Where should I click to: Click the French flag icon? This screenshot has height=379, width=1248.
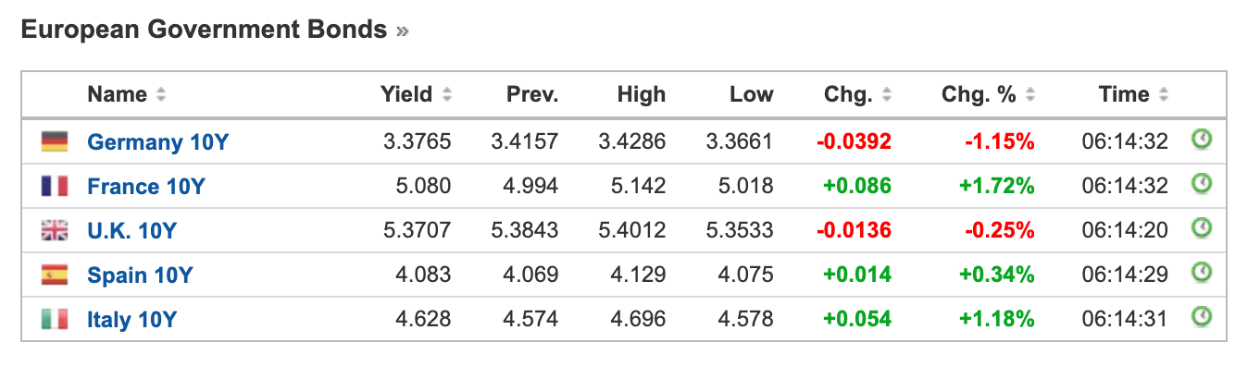(x=55, y=187)
